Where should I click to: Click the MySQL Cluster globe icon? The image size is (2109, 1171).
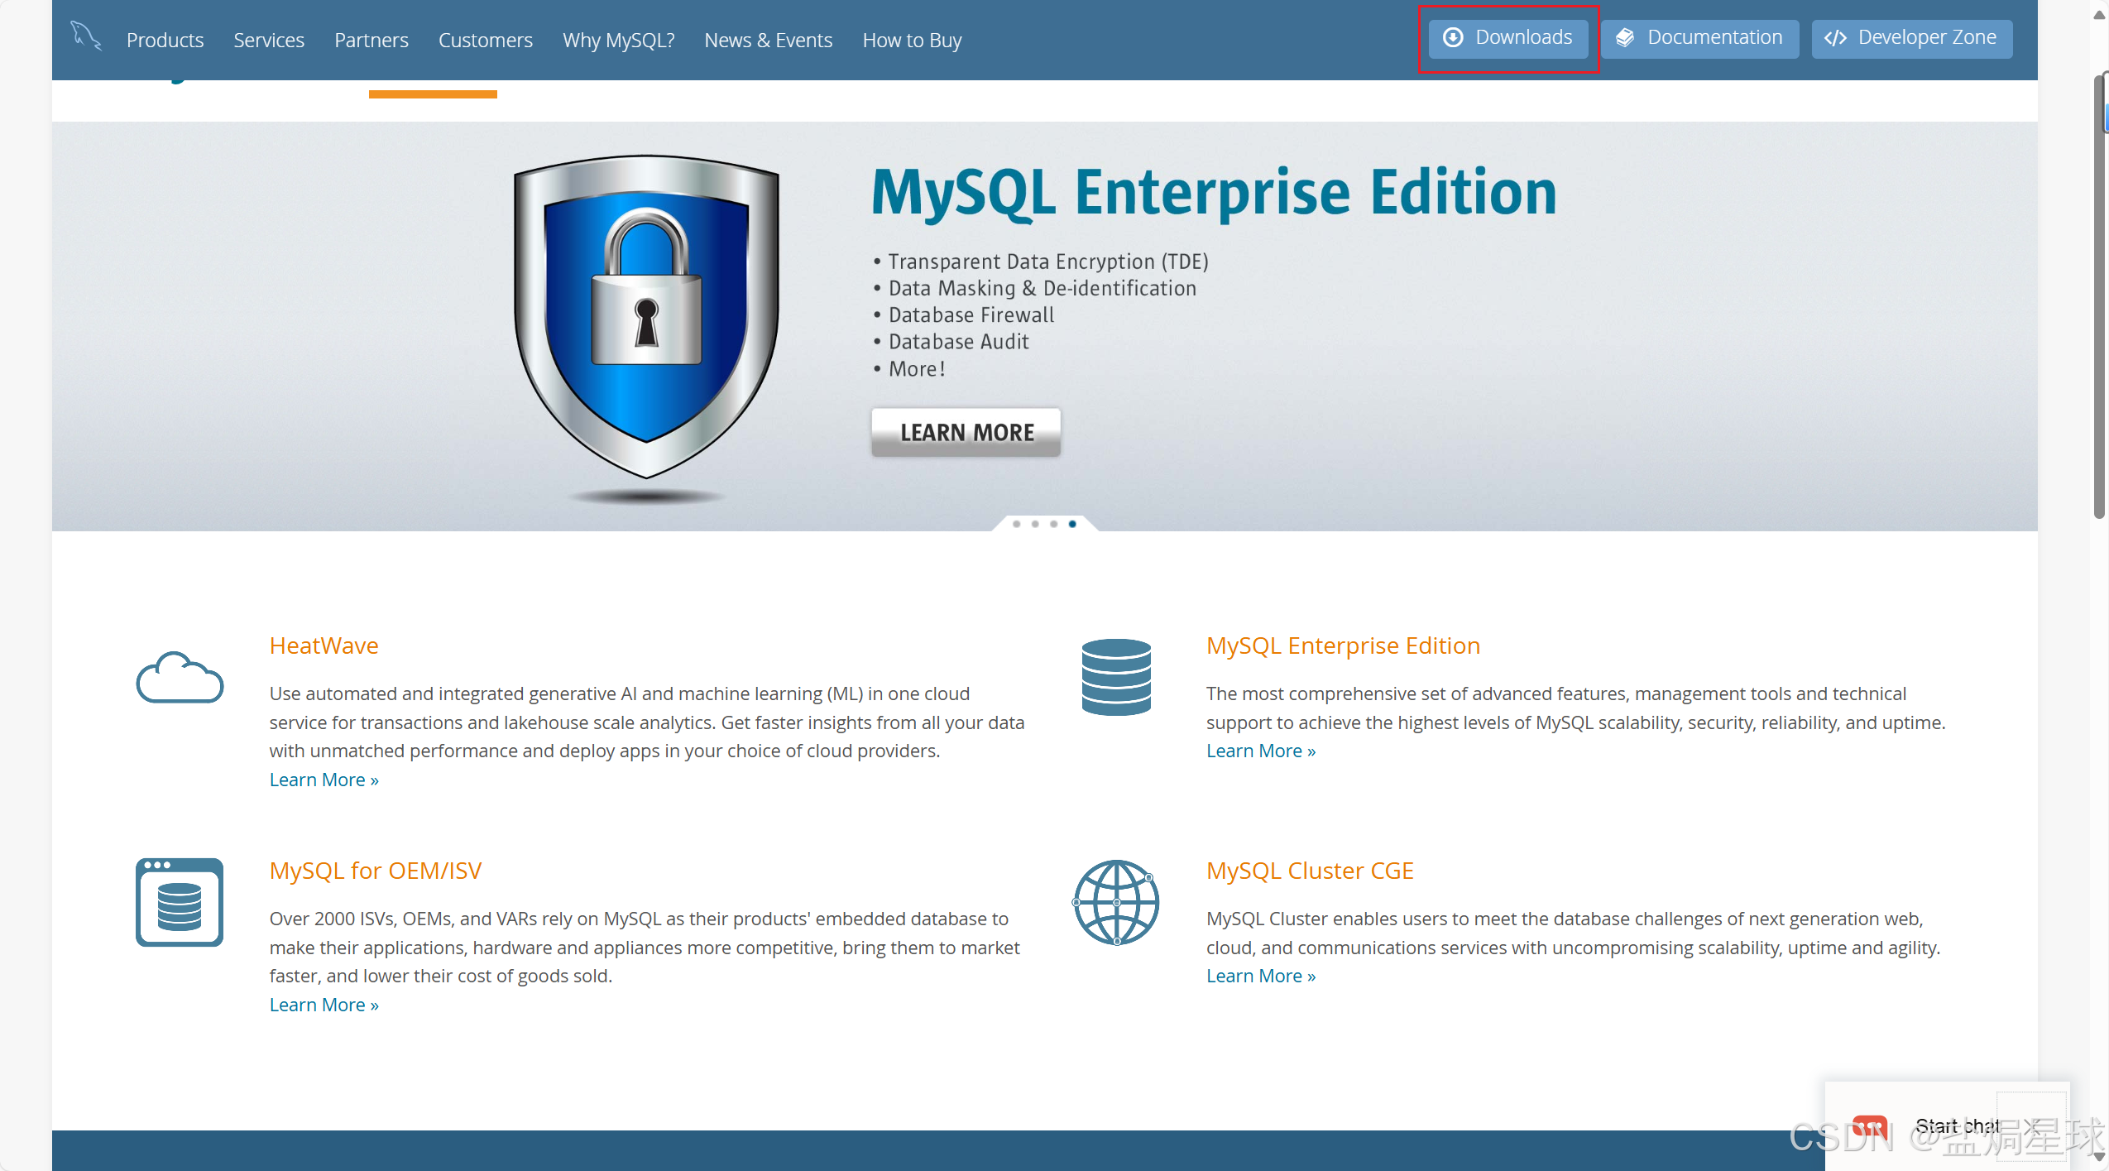(1116, 902)
